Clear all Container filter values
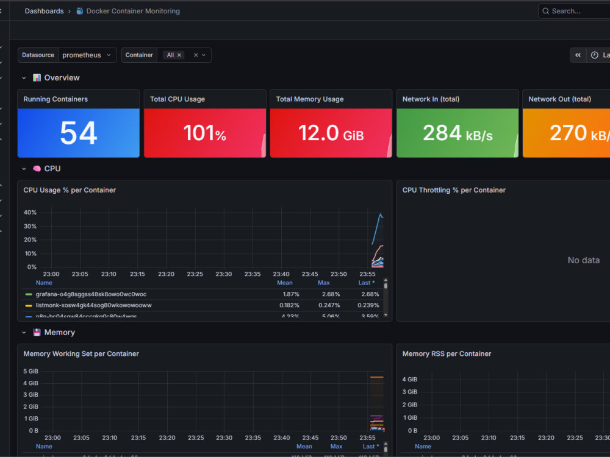This screenshot has width=610, height=457. (196, 55)
